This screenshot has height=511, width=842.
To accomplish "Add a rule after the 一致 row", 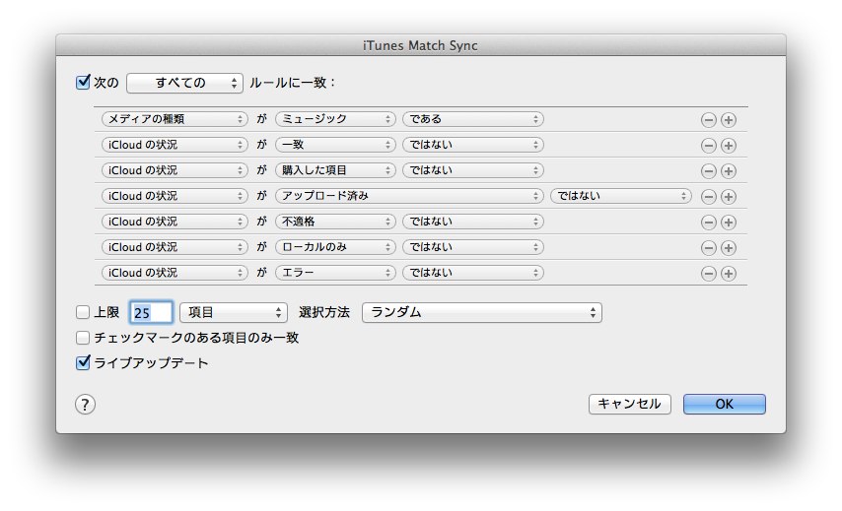I will [x=729, y=146].
